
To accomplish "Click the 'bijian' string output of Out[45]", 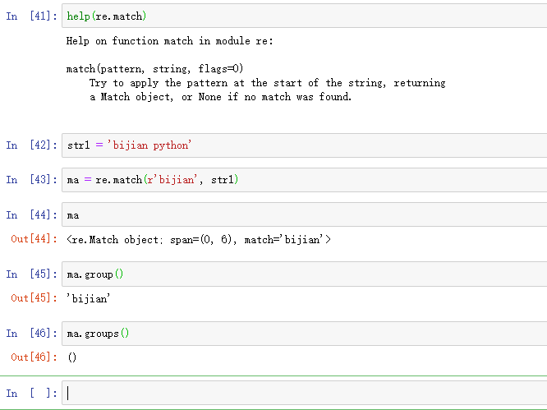I will click(89, 299).
